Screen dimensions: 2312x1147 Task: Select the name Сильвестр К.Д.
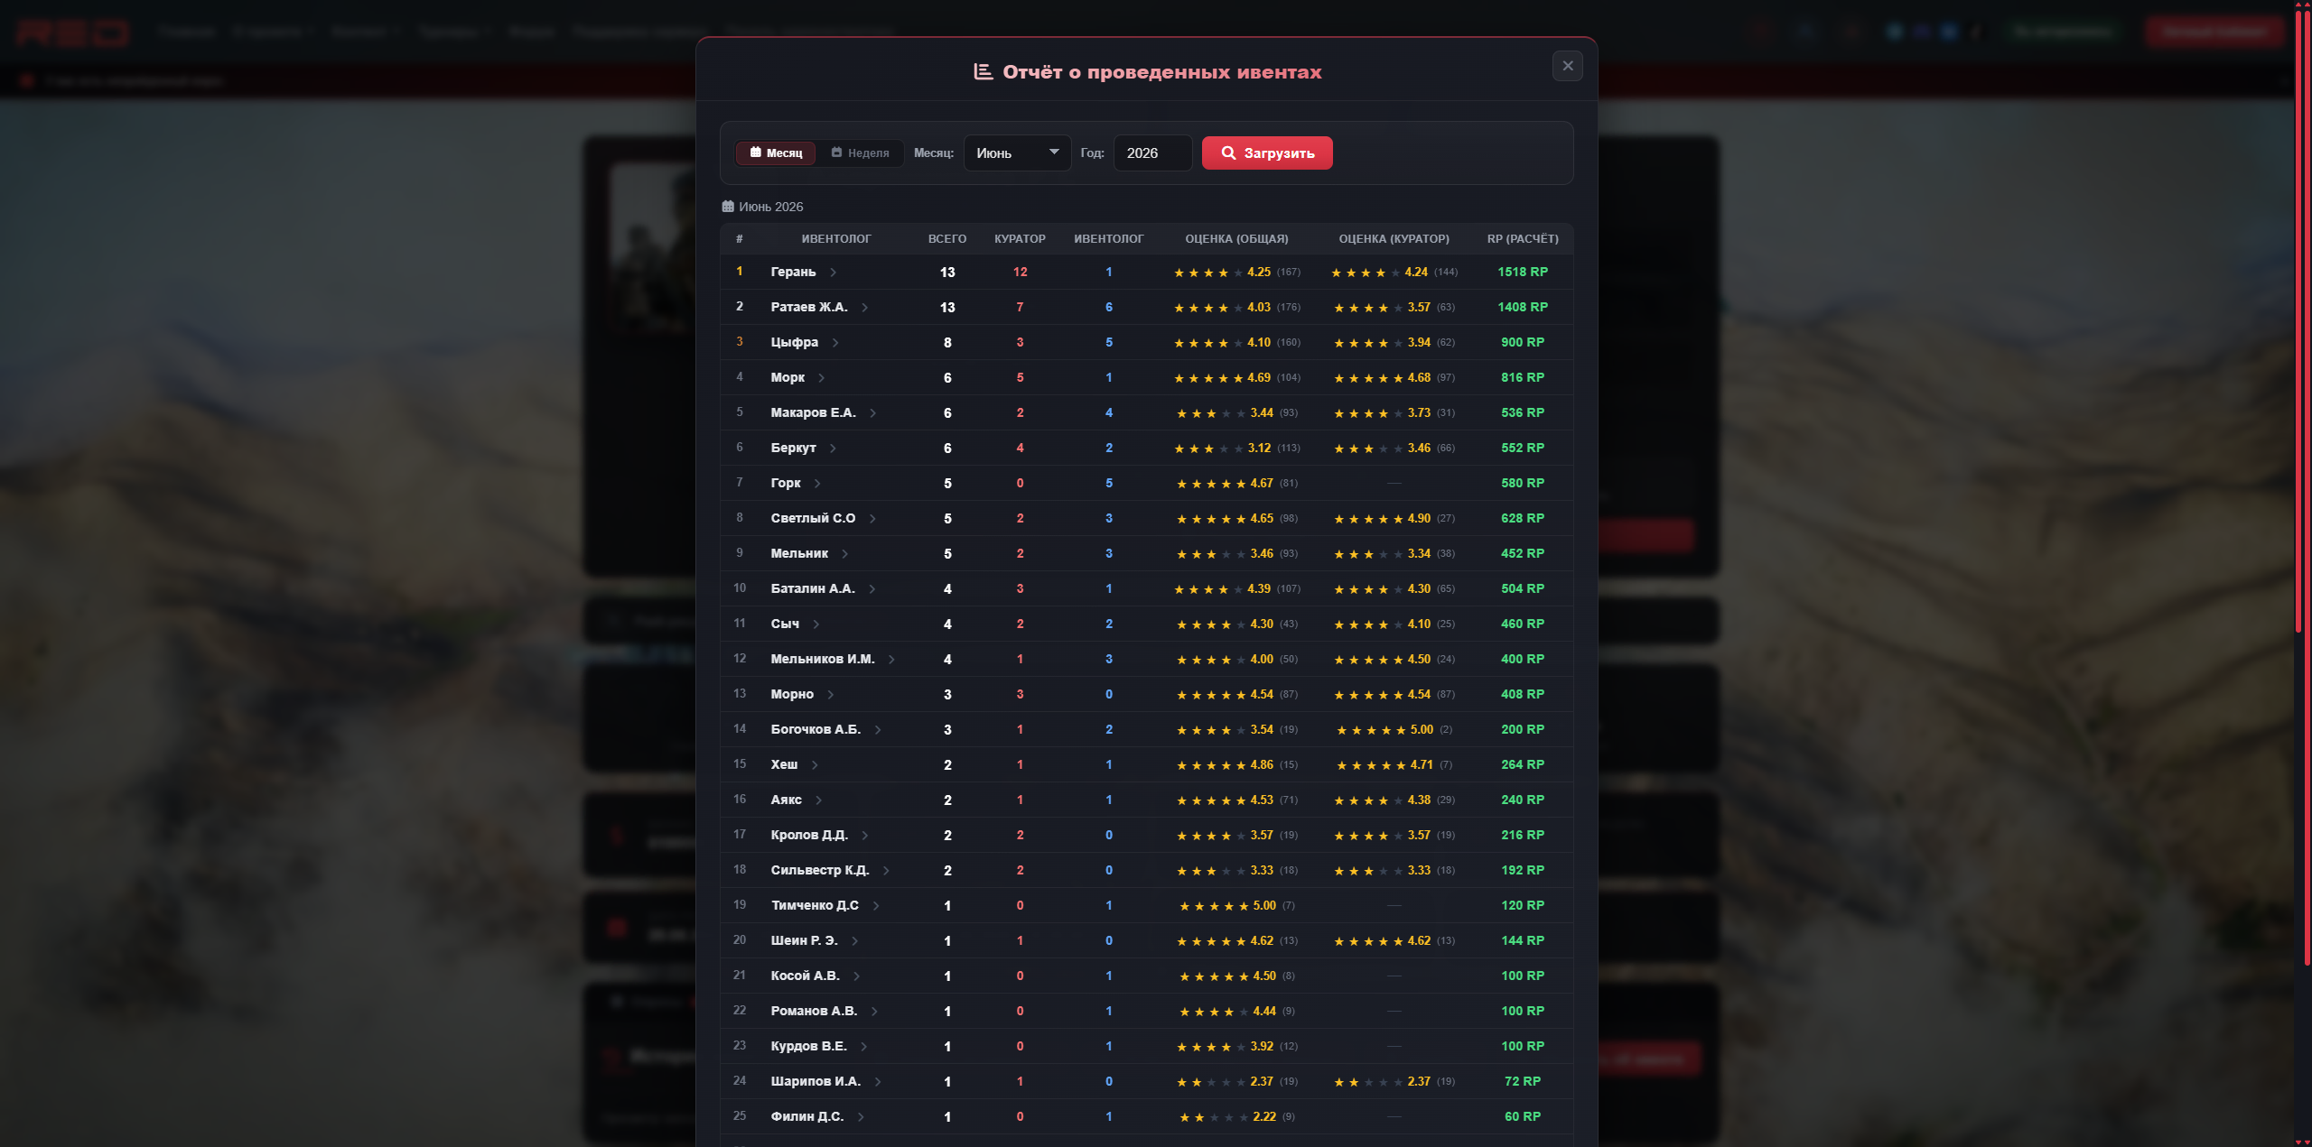coord(820,870)
